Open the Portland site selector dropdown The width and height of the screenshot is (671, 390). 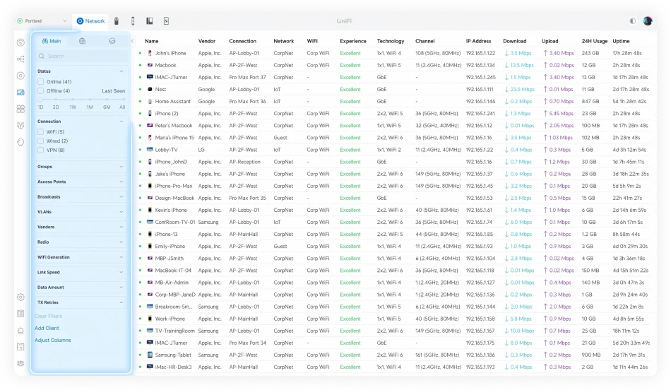pos(42,21)
